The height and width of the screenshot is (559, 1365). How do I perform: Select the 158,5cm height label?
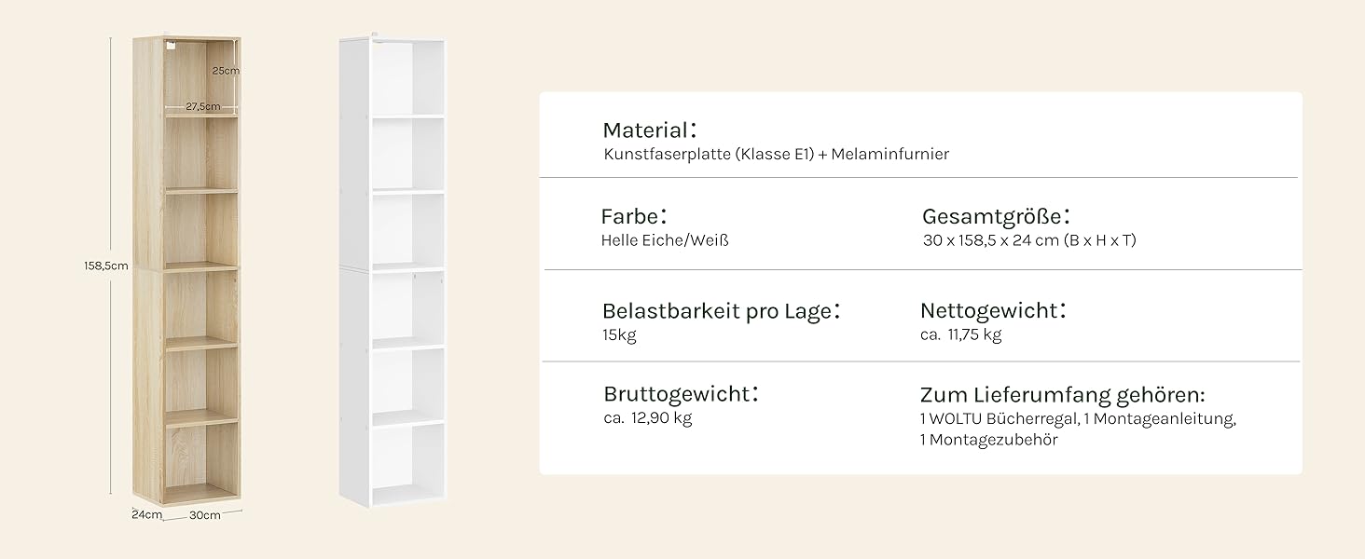(x=106, y=266)
